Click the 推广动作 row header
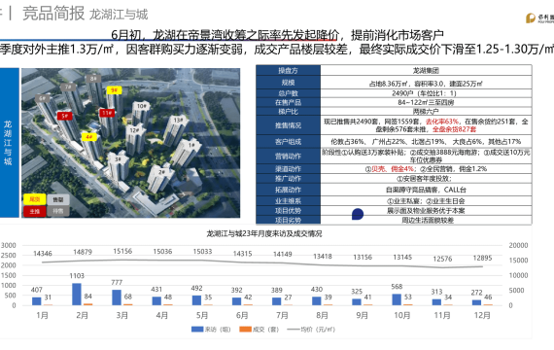 288,179
